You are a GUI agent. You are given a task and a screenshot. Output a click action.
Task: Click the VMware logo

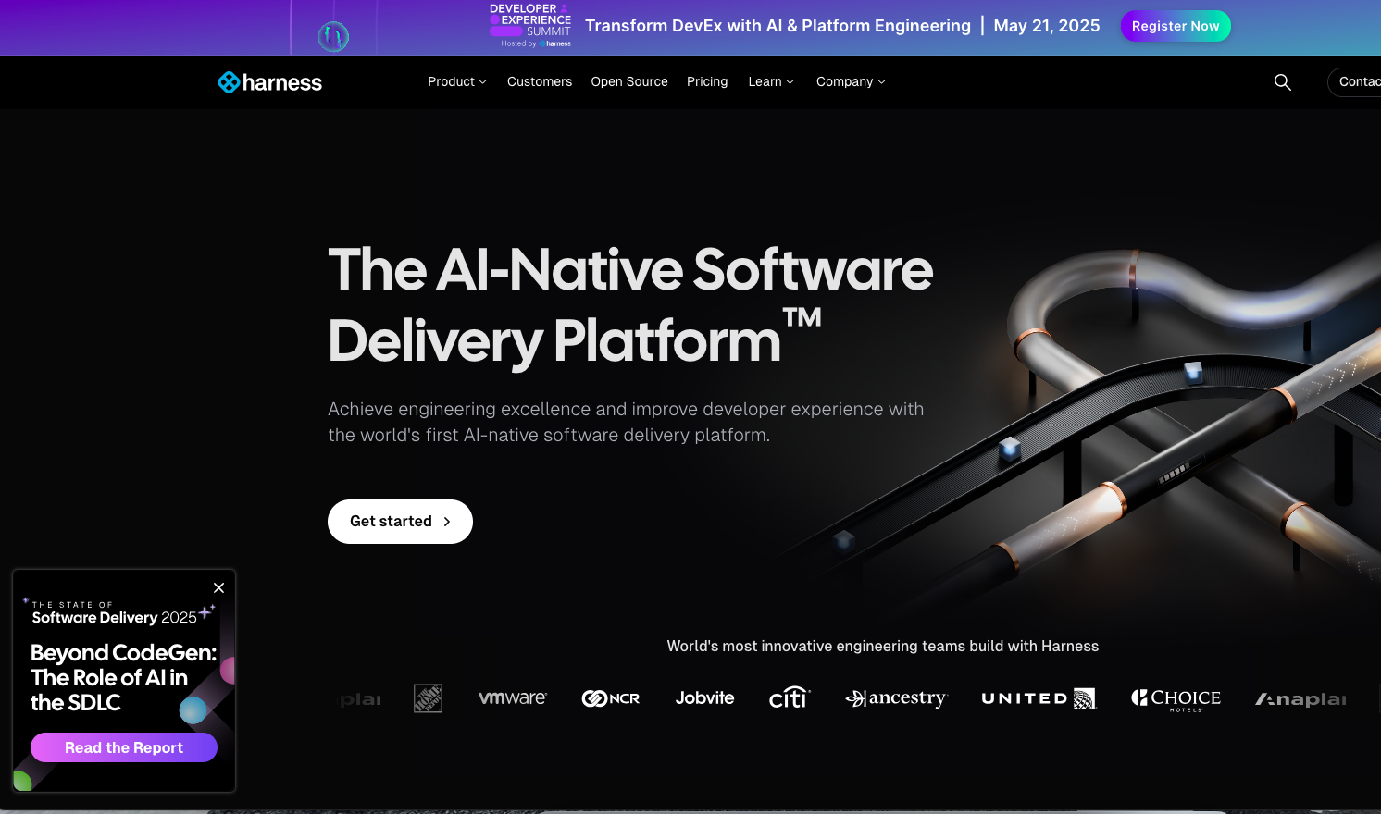(x=513, y=698)
